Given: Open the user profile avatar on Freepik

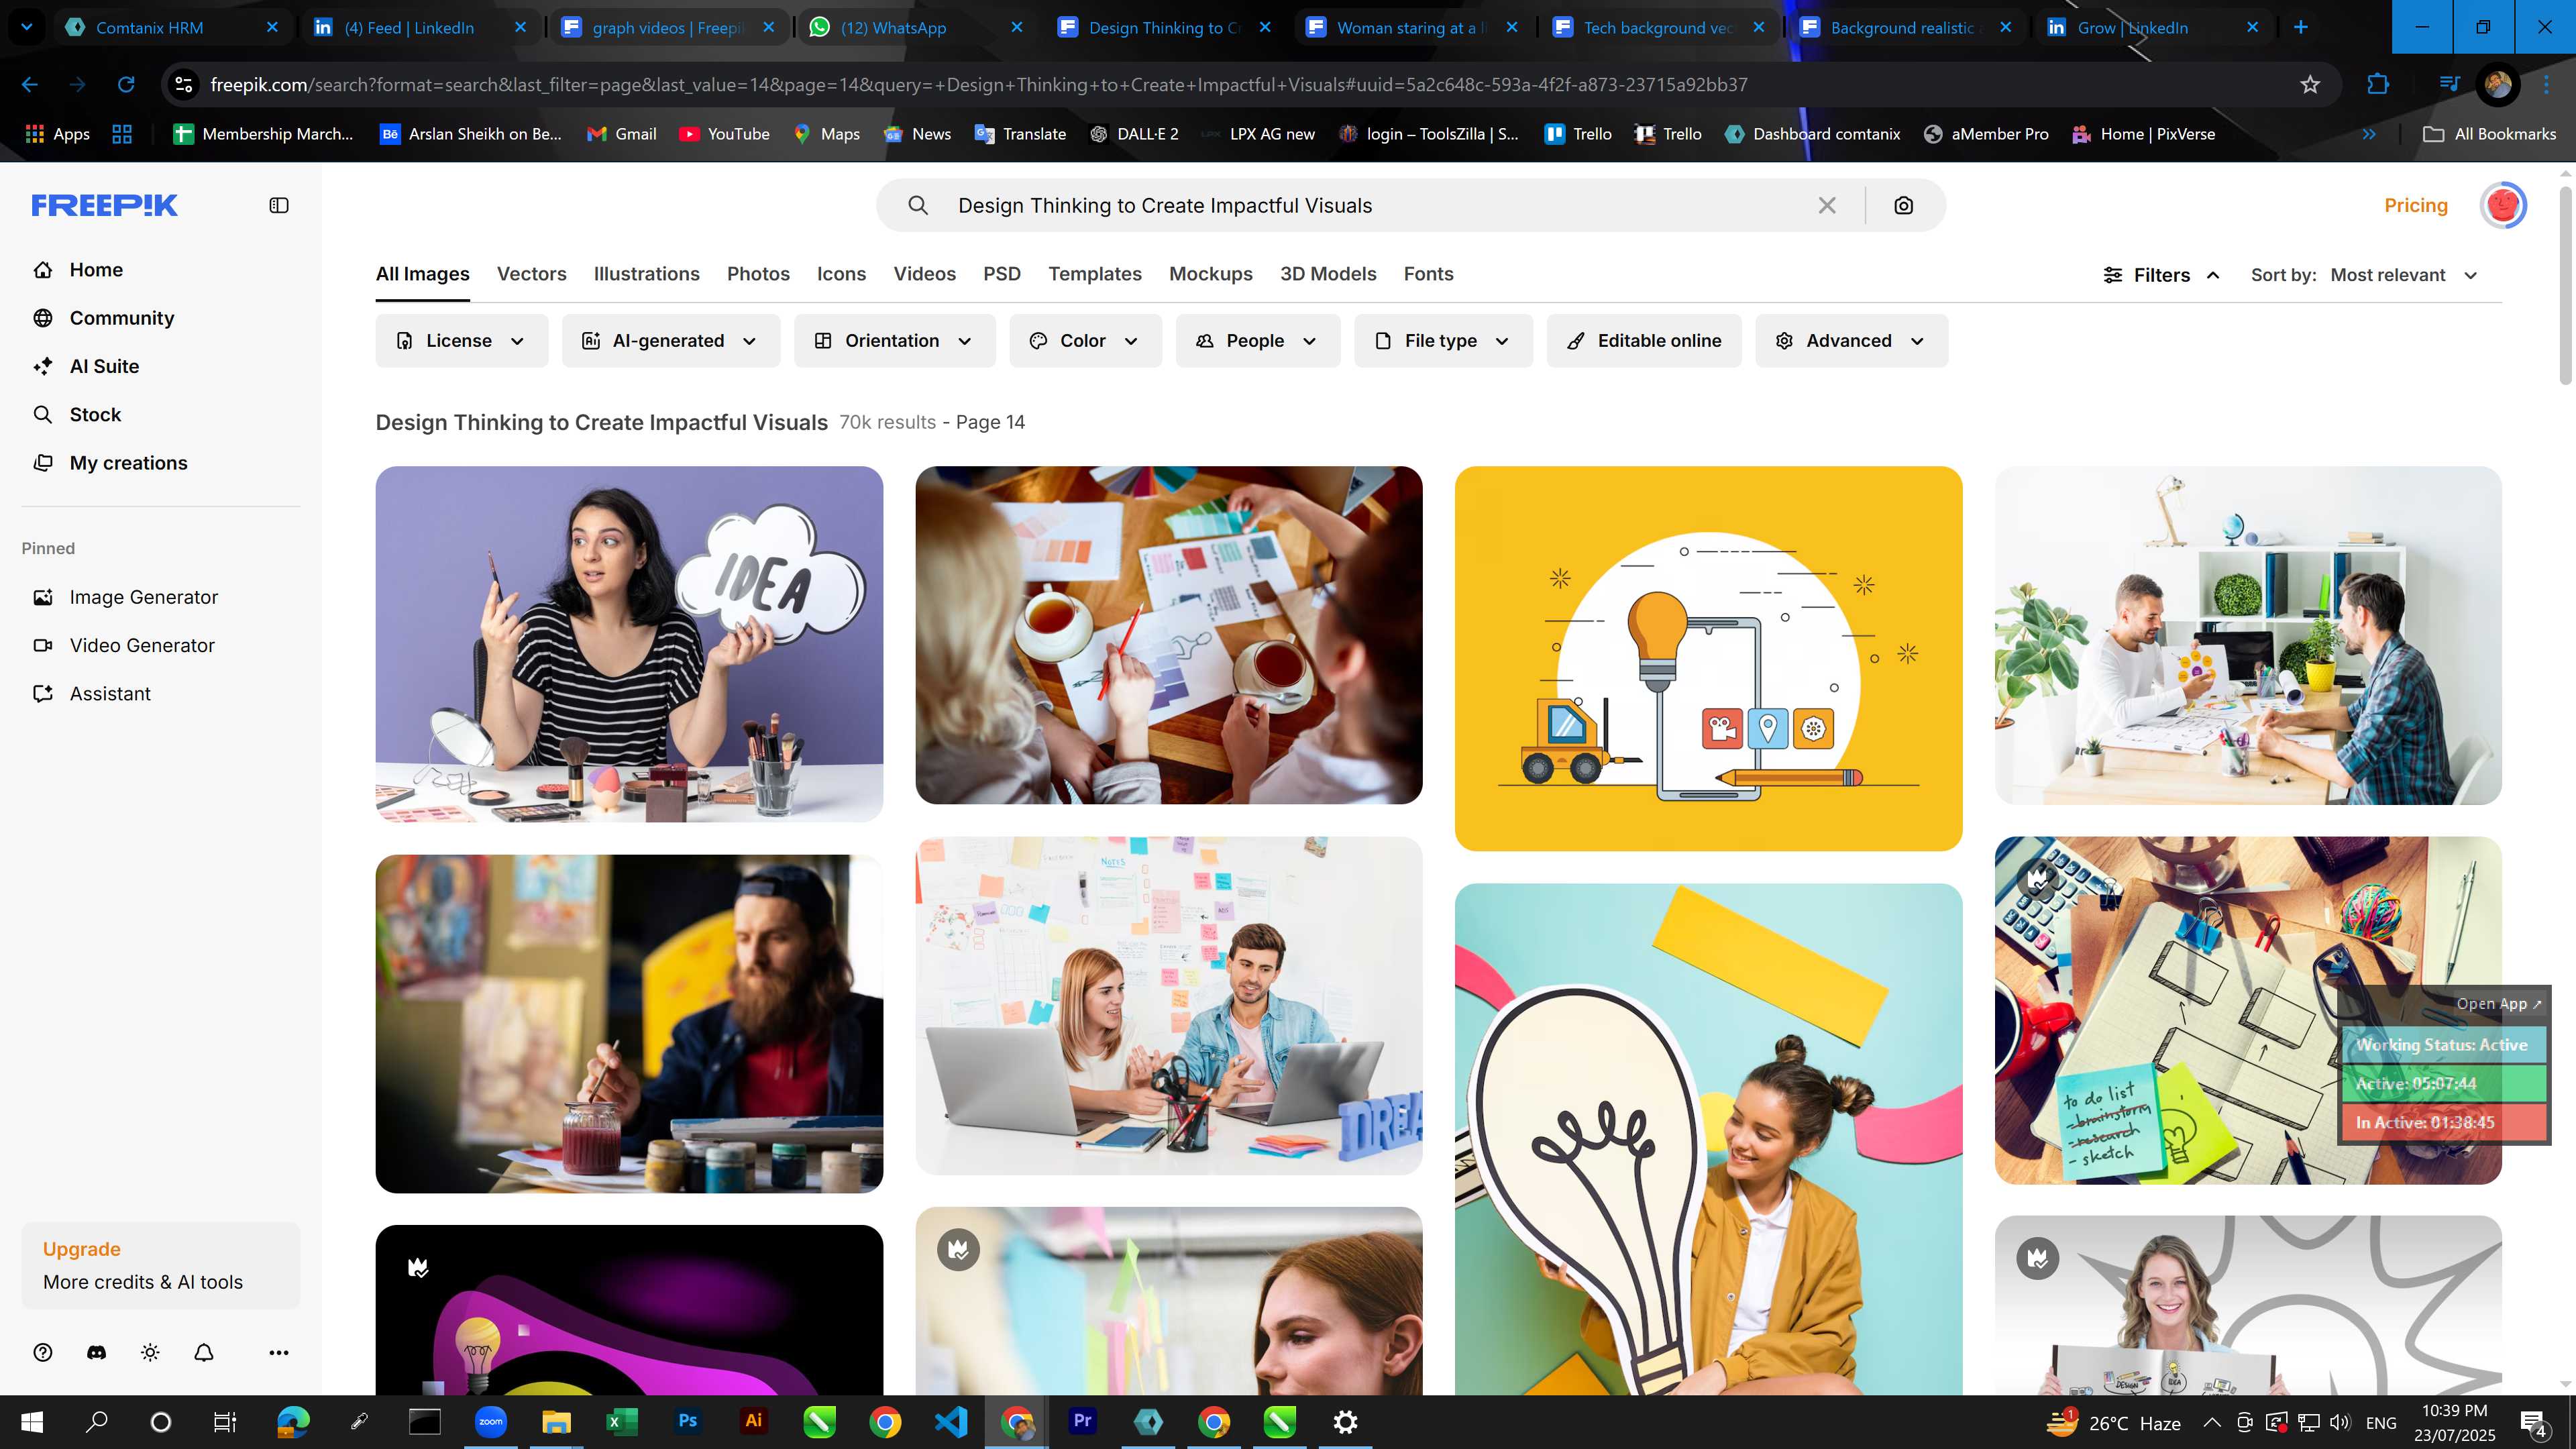Looking at the screenshot, I should (2503, 205).
